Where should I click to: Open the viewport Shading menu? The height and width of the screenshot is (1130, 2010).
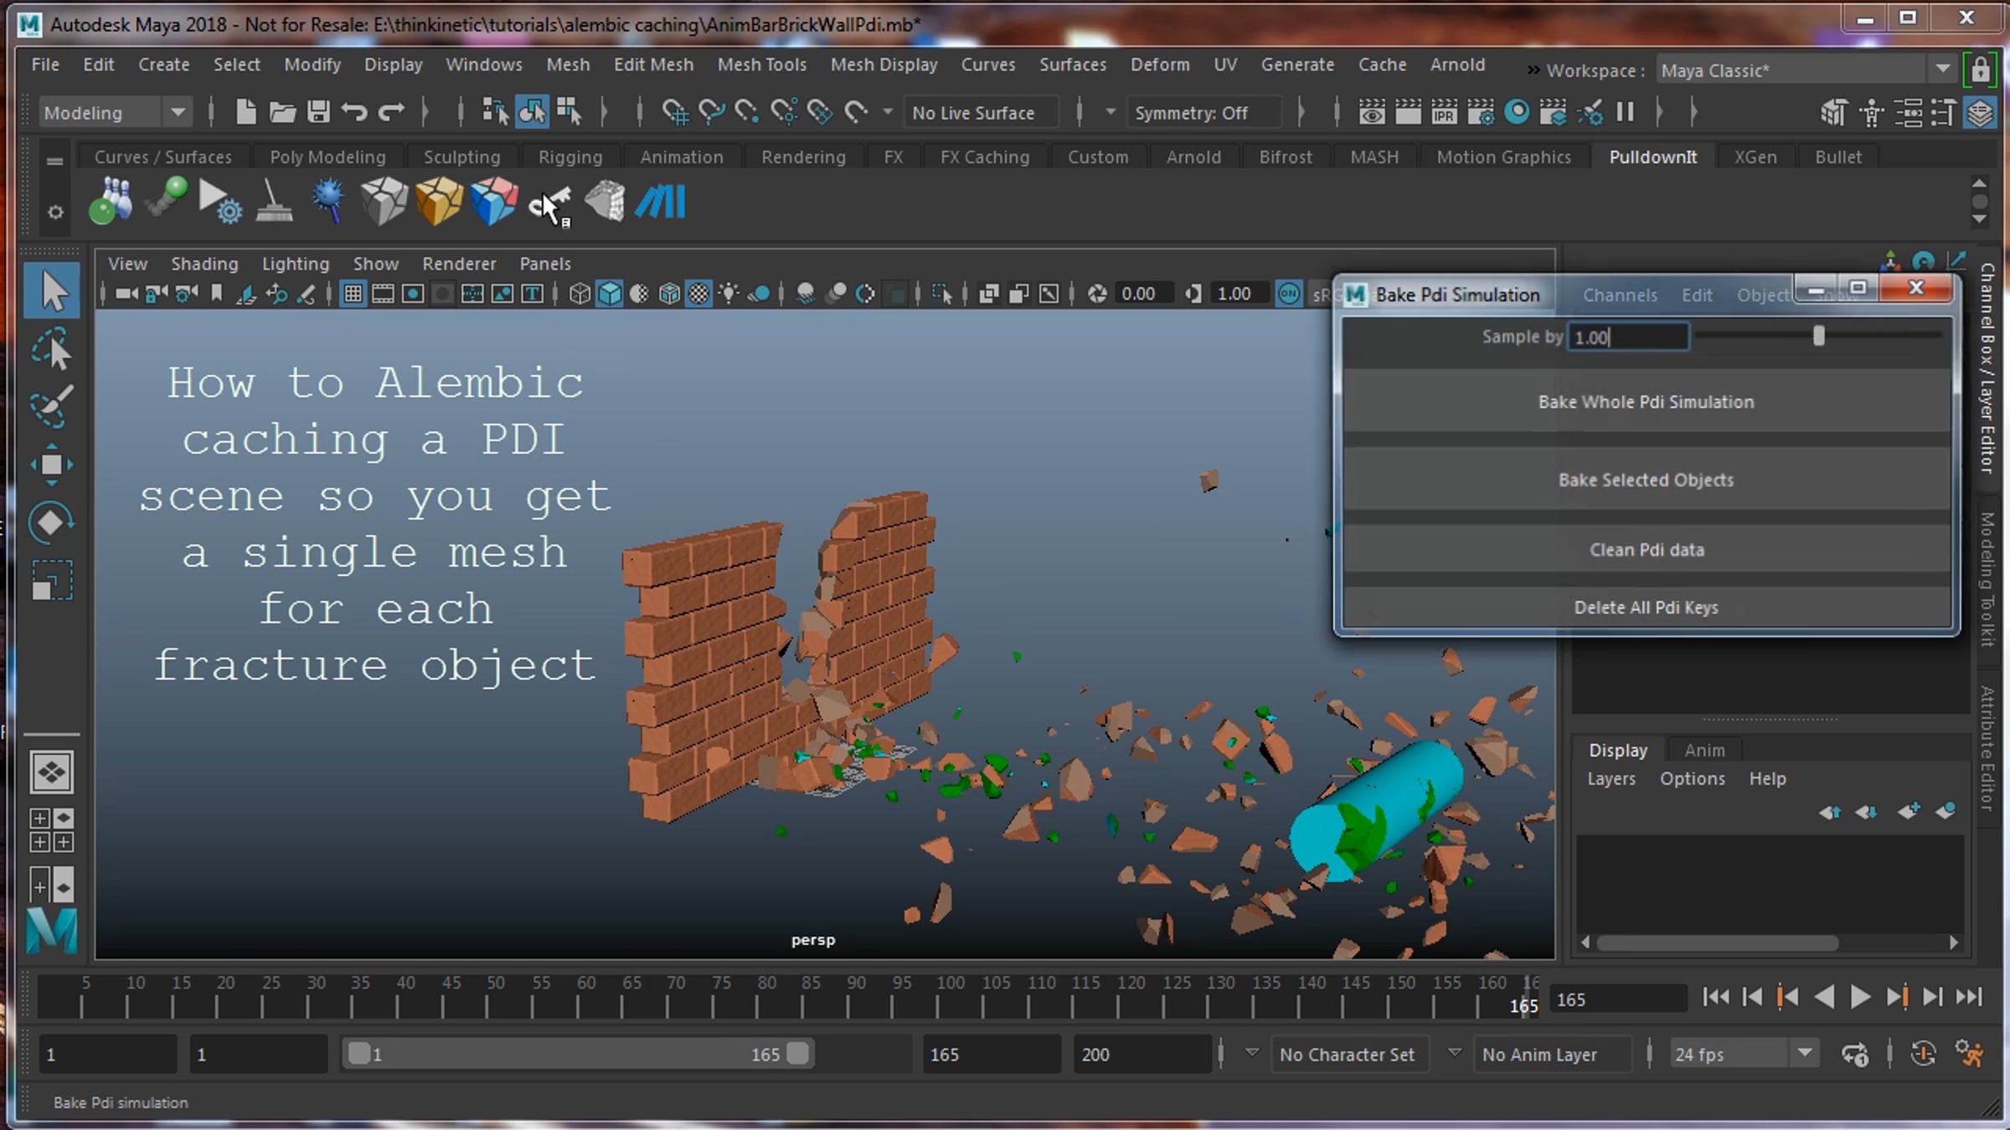pos(204,264)
